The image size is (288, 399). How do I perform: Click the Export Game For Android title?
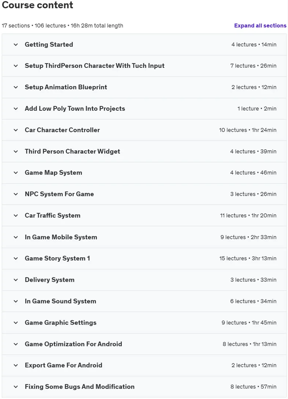(64, 365)
